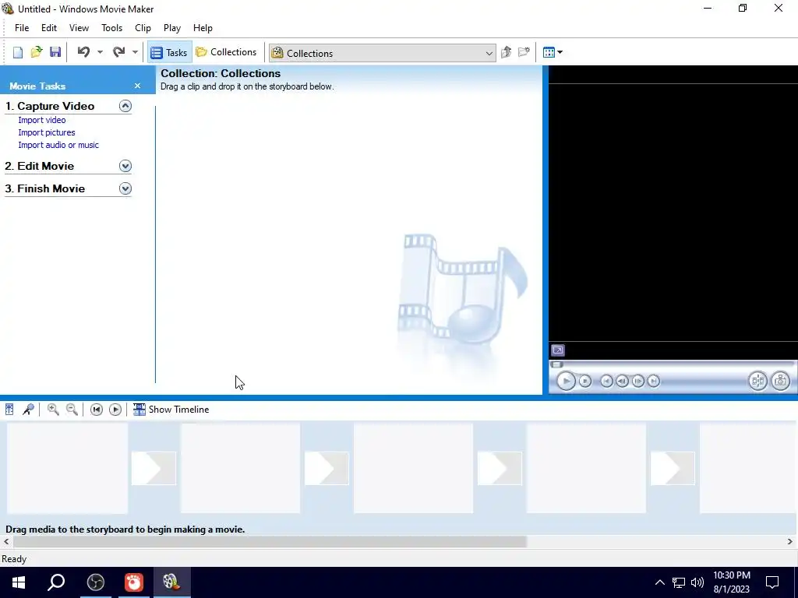Open the system tray network icon

click(x=679, y=582)
